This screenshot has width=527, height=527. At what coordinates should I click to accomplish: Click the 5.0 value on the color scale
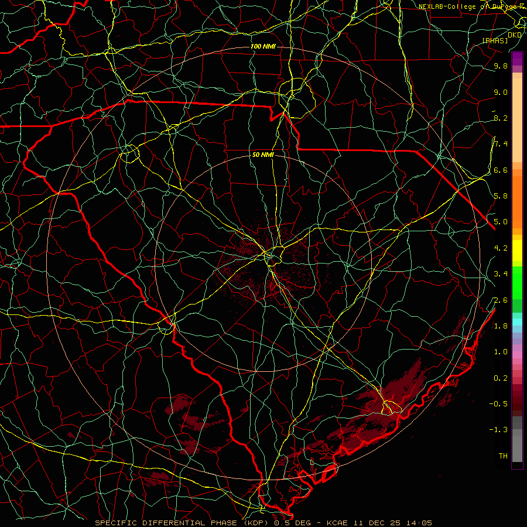click(x=501, y=222)
